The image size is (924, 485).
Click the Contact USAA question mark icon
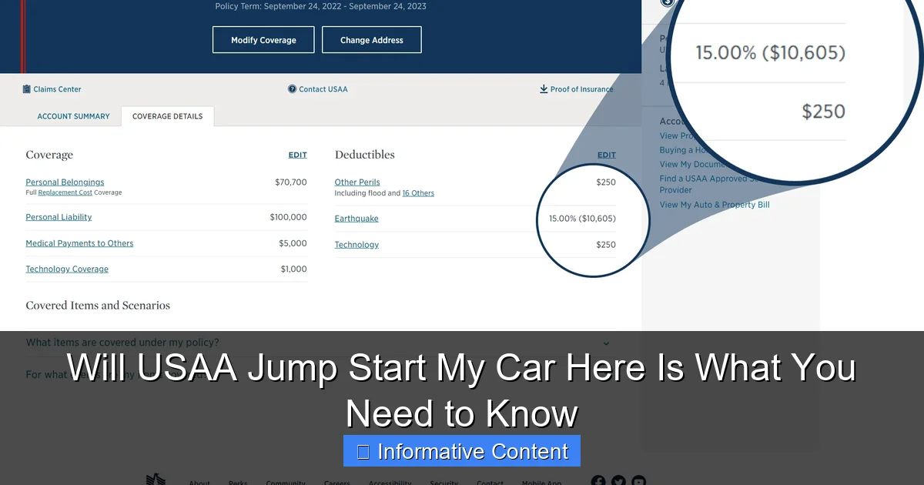291,89
